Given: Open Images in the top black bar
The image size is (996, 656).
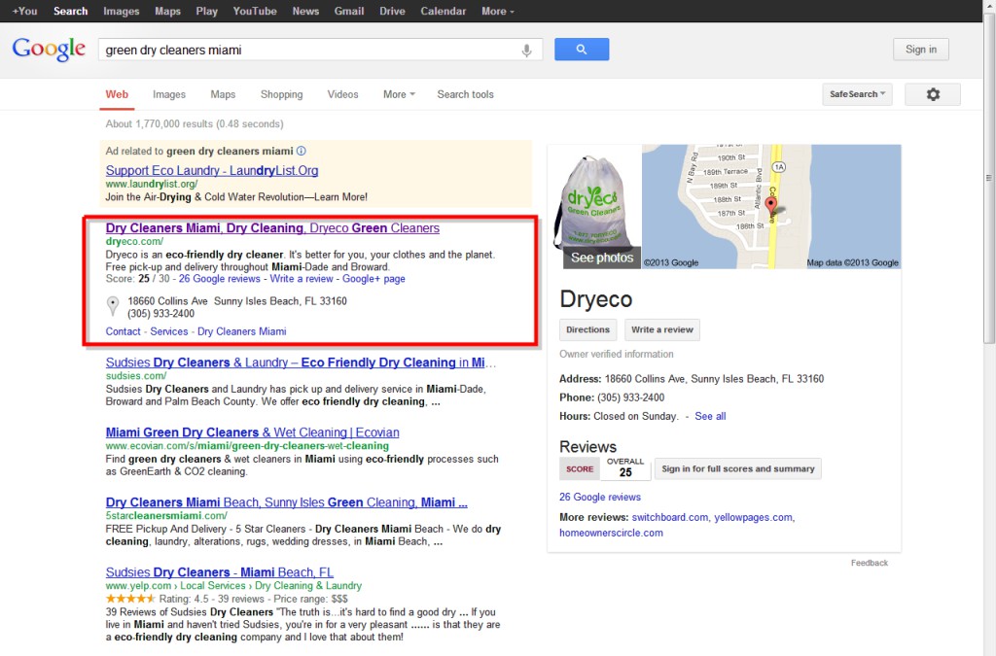Looking at the screenshot, I should coord(122,12).
